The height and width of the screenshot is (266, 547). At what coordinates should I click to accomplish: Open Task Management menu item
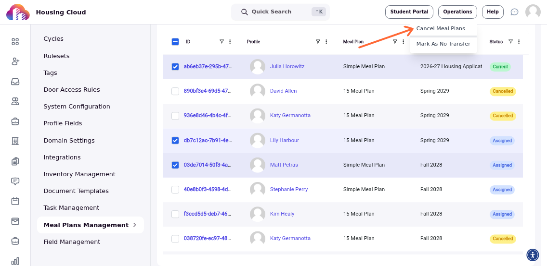(x=72, y=208)
